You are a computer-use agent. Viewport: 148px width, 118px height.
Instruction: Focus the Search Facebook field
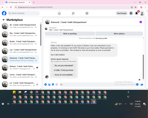click(x=24, y=13)
